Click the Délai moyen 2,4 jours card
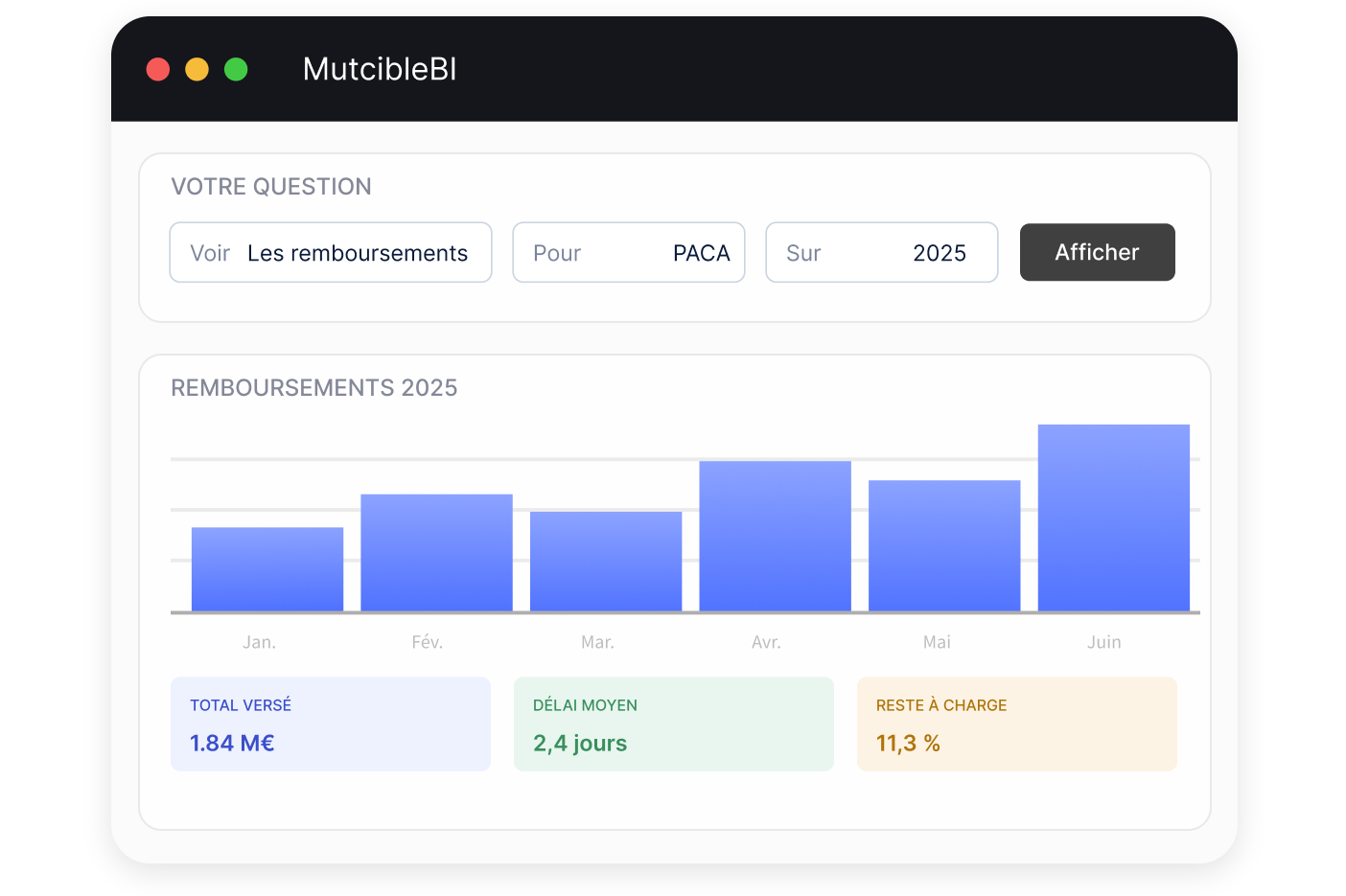Screen dimensions: 1346x896 [x=674, y=724]
